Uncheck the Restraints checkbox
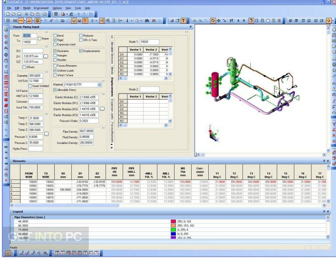 tap(55, 51)
